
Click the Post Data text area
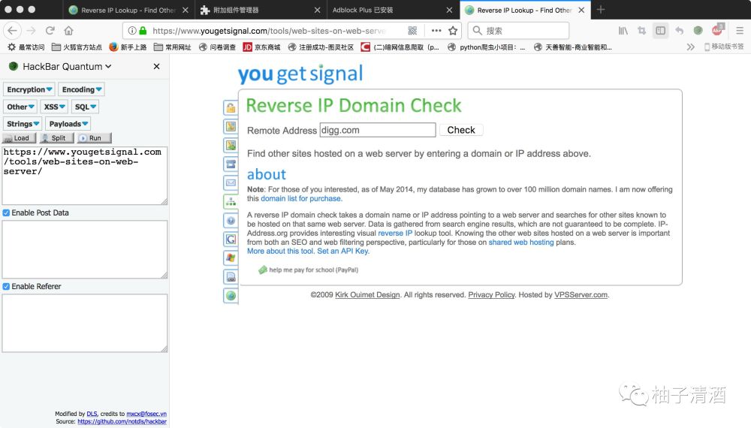[85, 249]
